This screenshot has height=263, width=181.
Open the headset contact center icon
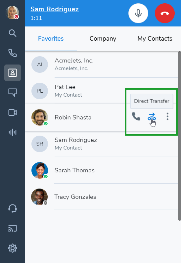pos(13,208)
